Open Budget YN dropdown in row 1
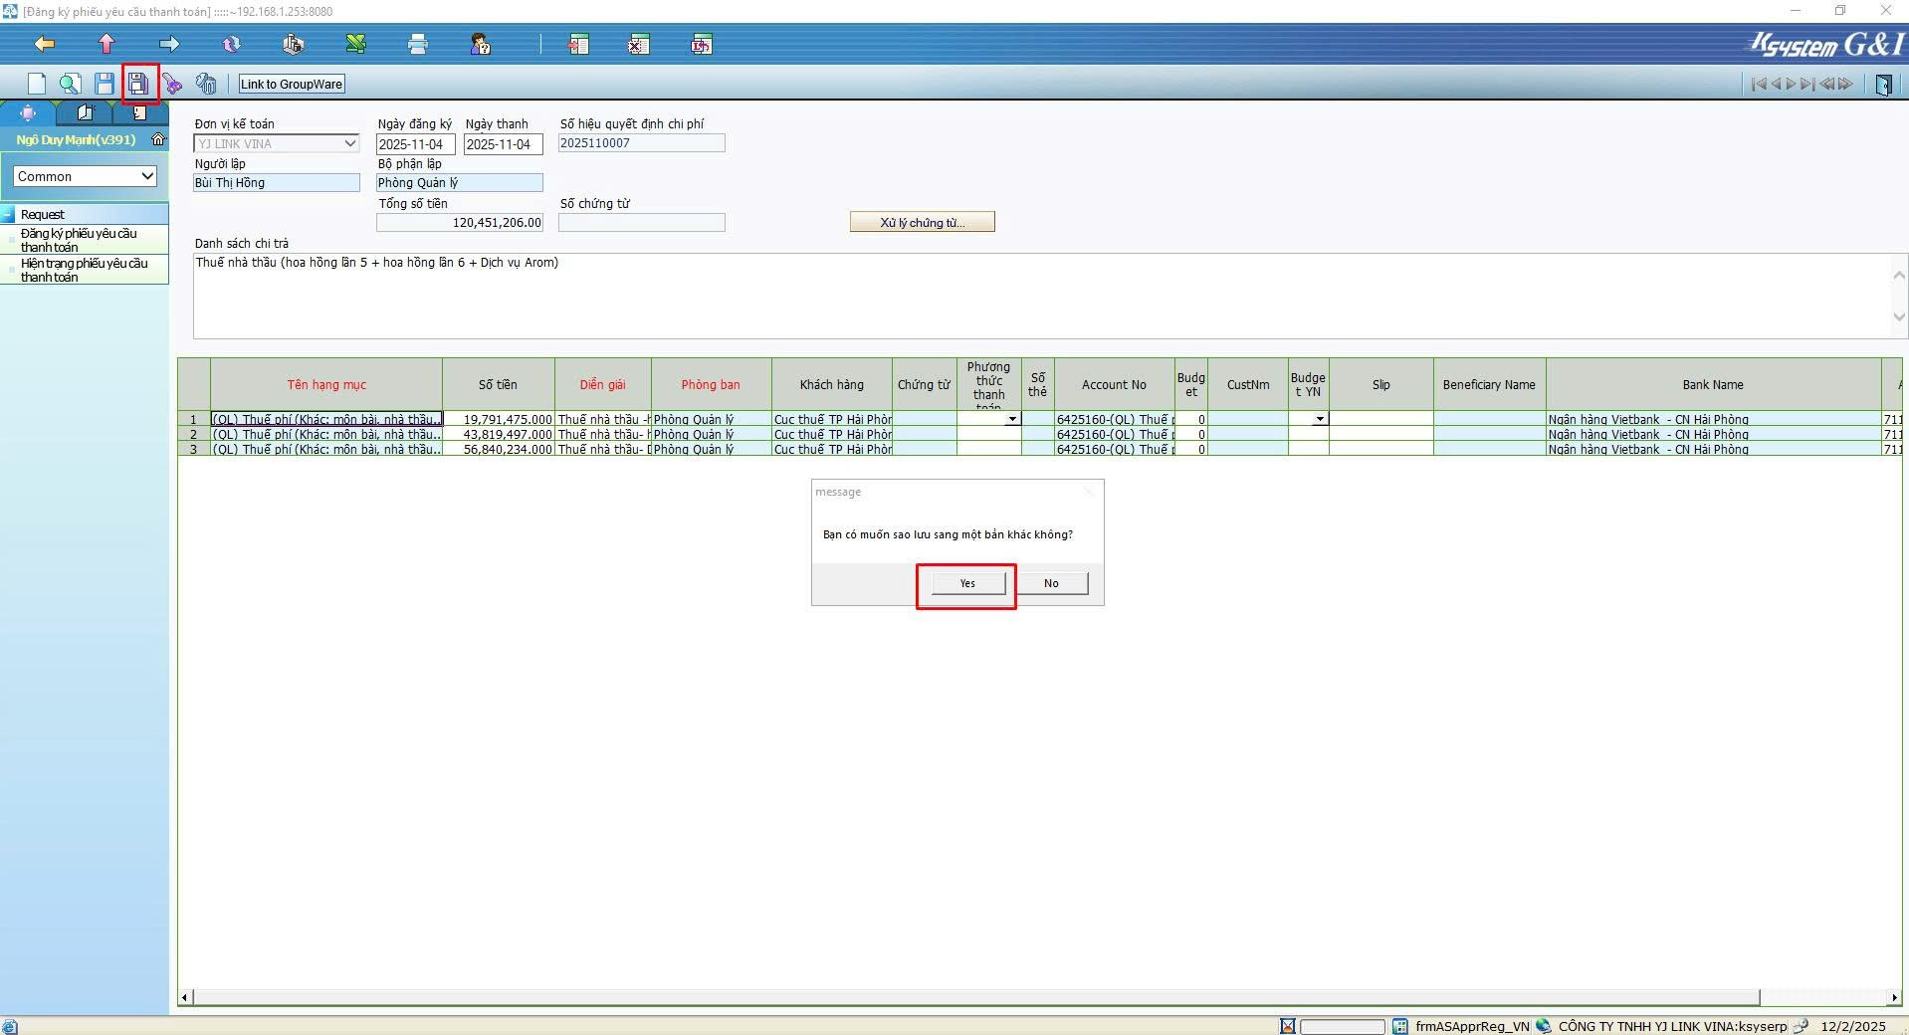 [1320, 419]
